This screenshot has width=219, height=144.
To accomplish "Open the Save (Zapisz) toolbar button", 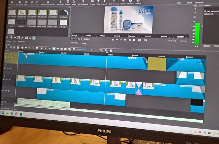I will pyautogui.click(x=26, y=2).
